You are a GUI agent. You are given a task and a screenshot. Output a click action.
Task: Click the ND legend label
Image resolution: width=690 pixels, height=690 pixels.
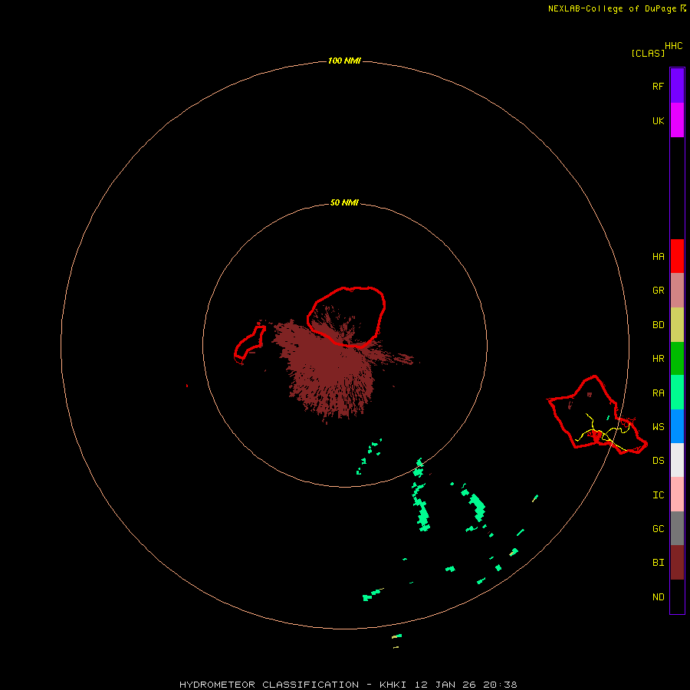click(658, 597)
